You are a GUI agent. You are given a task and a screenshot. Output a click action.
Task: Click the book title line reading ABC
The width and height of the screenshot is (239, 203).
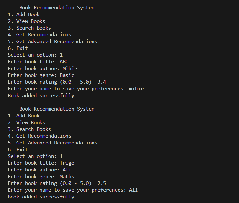(38, 62)
